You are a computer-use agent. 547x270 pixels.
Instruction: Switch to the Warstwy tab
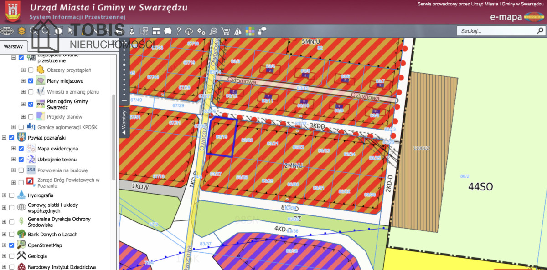(14, 46)
